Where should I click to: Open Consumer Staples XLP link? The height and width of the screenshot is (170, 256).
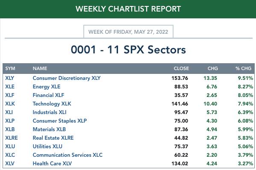click(60, 121)
